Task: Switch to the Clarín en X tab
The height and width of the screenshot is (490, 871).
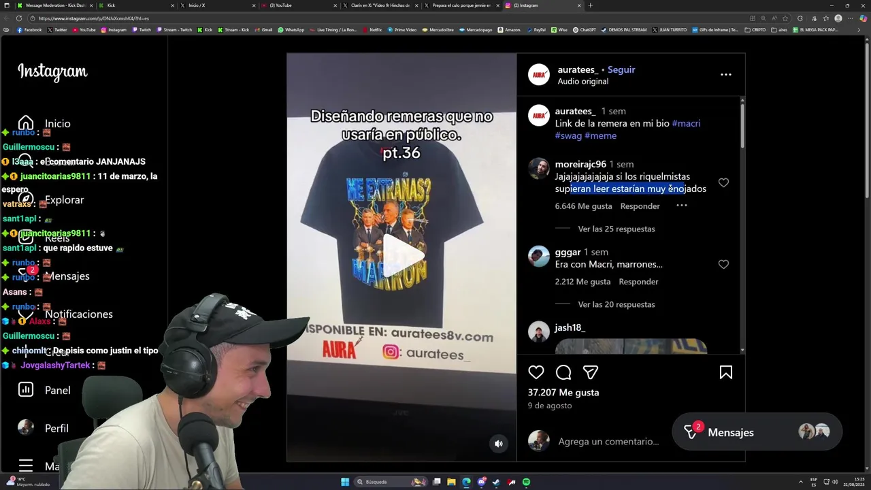Action: point(380,5)
